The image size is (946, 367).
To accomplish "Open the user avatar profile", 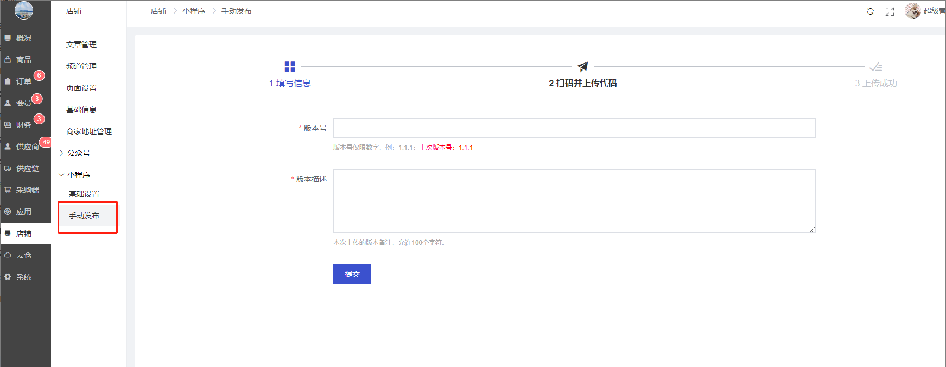I will [912, 11].
